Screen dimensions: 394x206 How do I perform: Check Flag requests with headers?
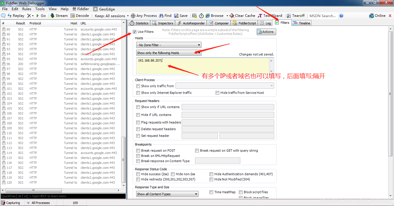tap(138, 123)
